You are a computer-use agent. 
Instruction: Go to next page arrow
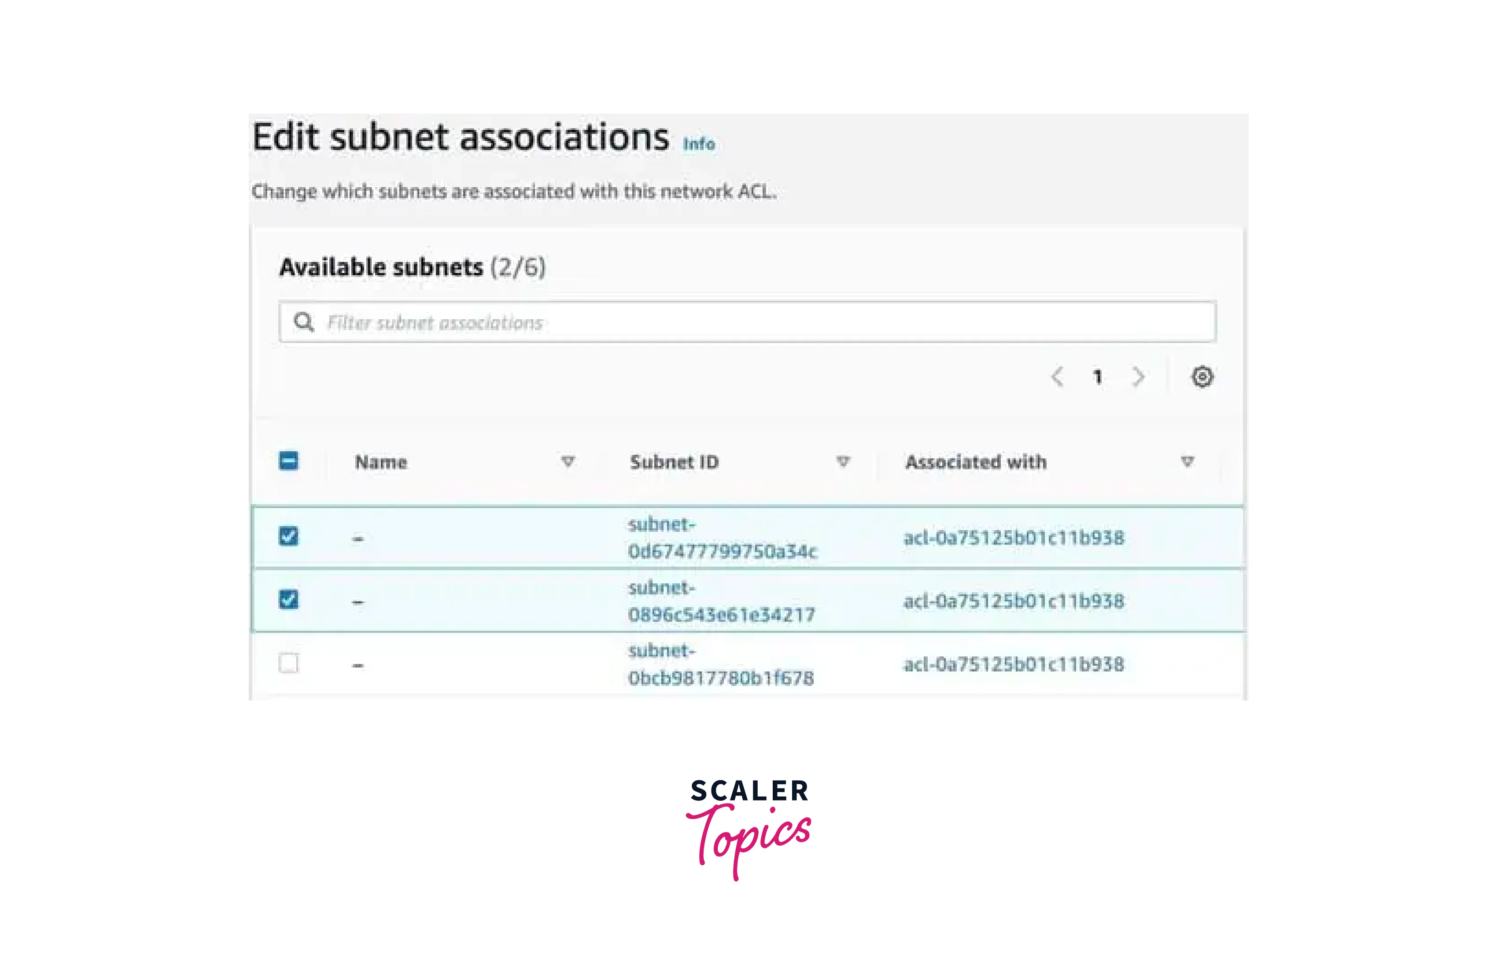[1138, 377]
